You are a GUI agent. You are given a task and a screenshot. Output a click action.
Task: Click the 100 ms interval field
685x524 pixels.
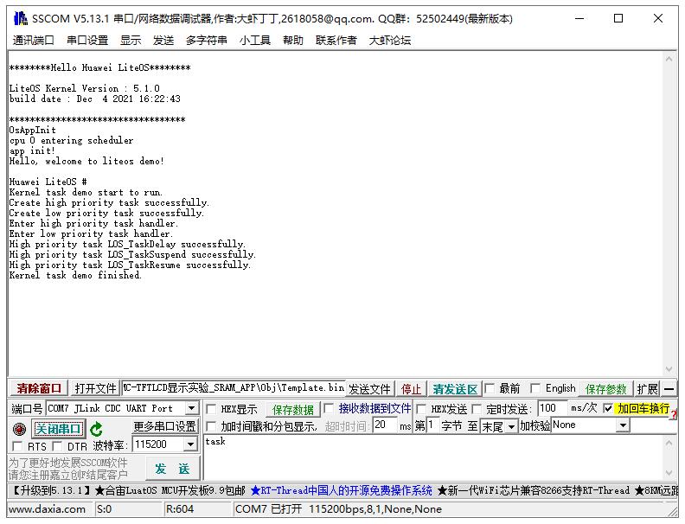click(552, 408)
